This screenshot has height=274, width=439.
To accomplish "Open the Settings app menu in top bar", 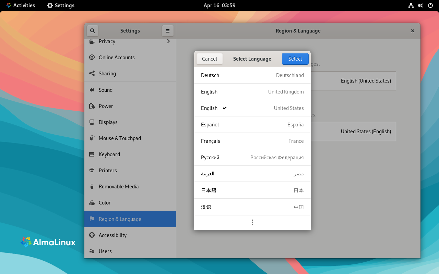I will click(61, 5).
